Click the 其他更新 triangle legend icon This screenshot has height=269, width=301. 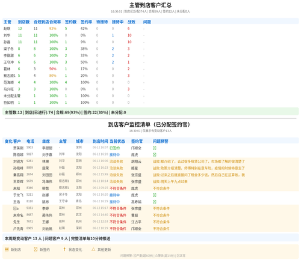pos(93,249)
